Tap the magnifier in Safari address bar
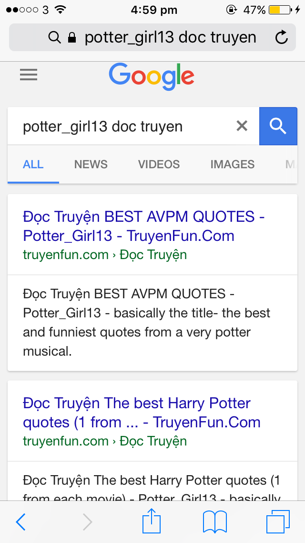305x543 pixels. pos(55,37)
